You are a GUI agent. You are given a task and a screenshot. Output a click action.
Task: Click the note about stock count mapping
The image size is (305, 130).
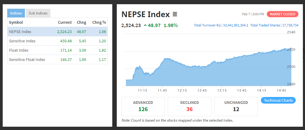177,120
